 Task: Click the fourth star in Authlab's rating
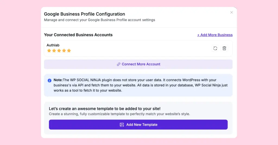point(64,51)
